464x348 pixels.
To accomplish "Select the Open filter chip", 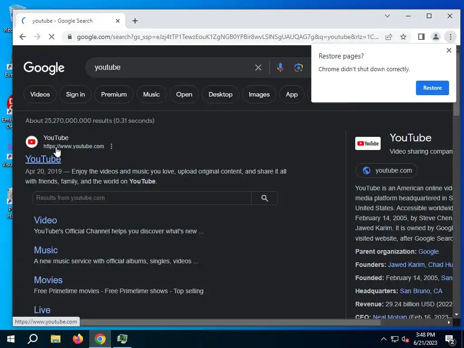I will tap(184, 94).
